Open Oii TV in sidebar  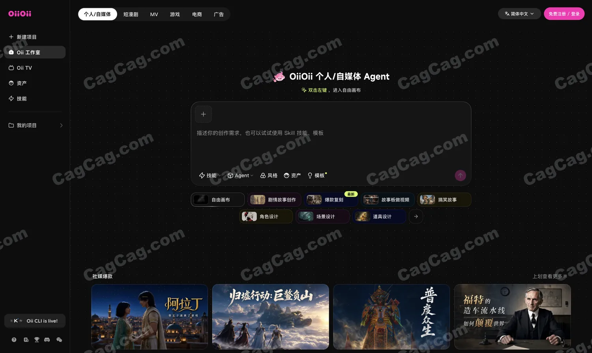(x=35, y=68)
